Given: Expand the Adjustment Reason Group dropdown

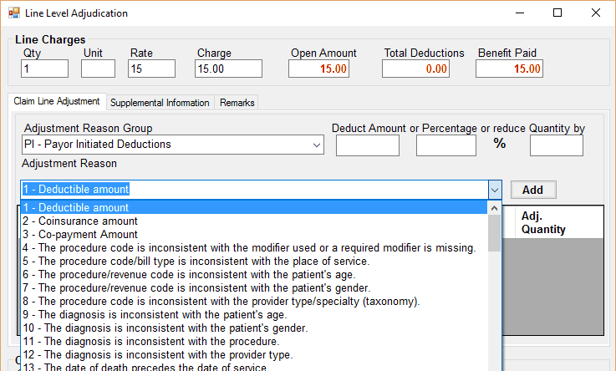Looking at the screenshot, I should (317, 145).
